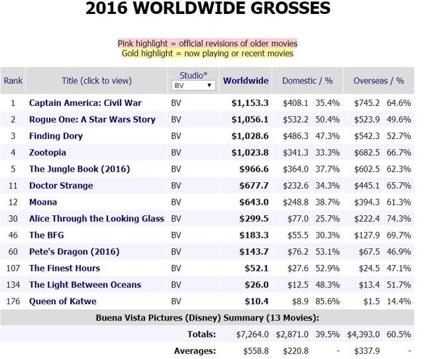Open Captain America: Civil War link
The image size is (424, 359).
(x=85, y=103)
